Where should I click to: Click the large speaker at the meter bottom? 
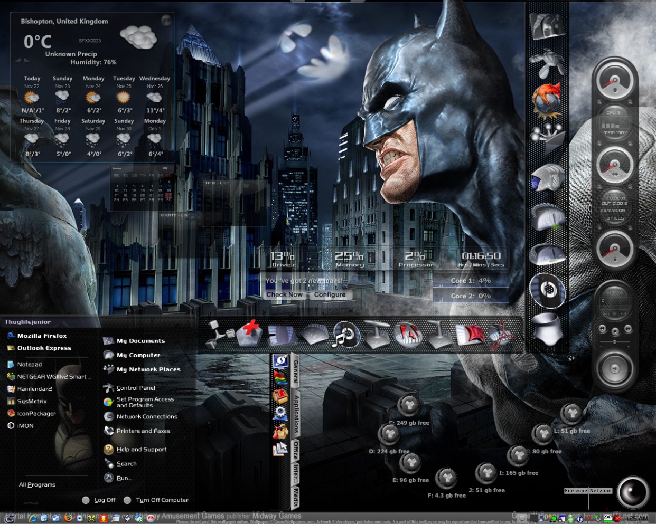[x=614, y=368]
